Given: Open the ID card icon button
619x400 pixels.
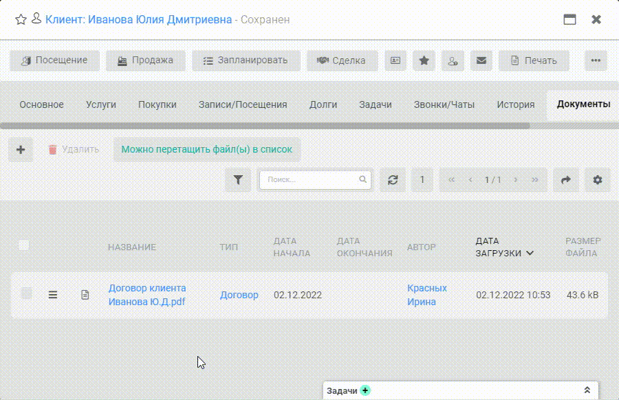Looking at the screenshot, I should (395, 60).
